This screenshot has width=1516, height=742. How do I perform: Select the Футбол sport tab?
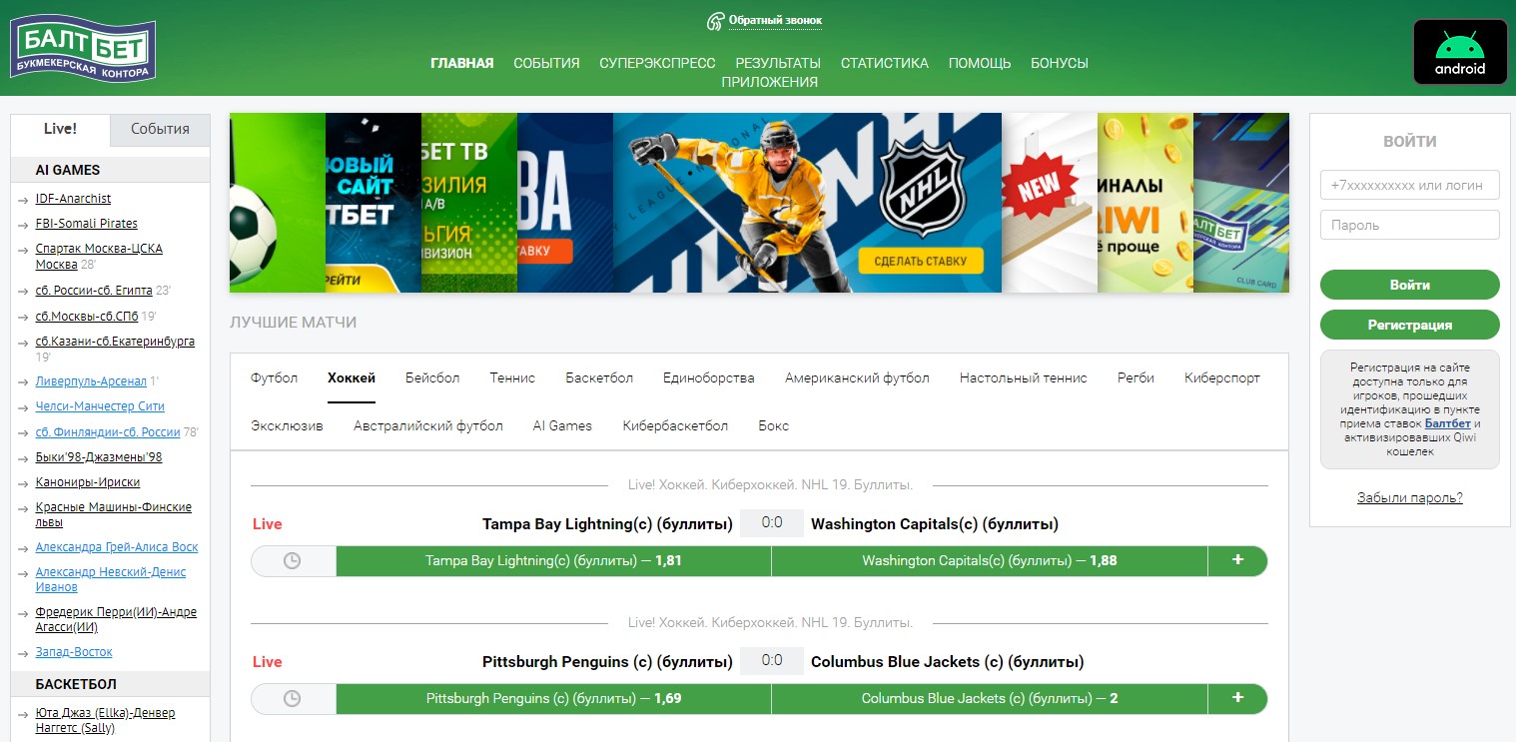pyautogui.click(x=275, y=378)
